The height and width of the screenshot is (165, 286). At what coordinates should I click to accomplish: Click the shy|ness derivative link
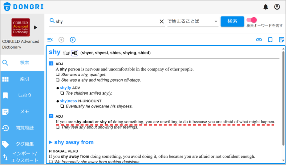pyautogui.click(x=68, y=101)
